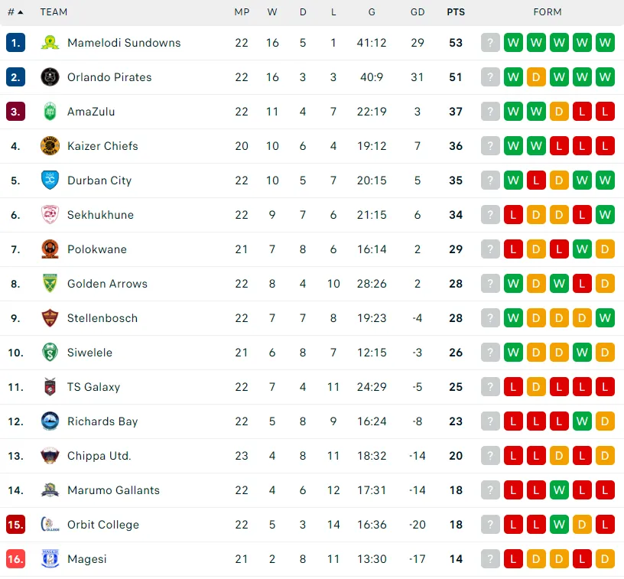Viewport: 624px width, 579px height.
Task: Click Polokwane's green W form badge
Action: [582, 249]
